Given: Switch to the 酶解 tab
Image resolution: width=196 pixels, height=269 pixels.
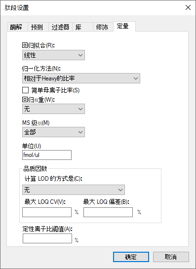Looking at the screenshot, I should 17,27.
